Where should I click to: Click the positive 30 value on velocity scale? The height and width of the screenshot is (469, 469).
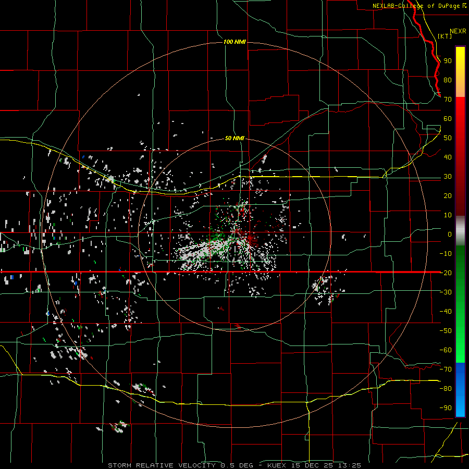point(448,177)
